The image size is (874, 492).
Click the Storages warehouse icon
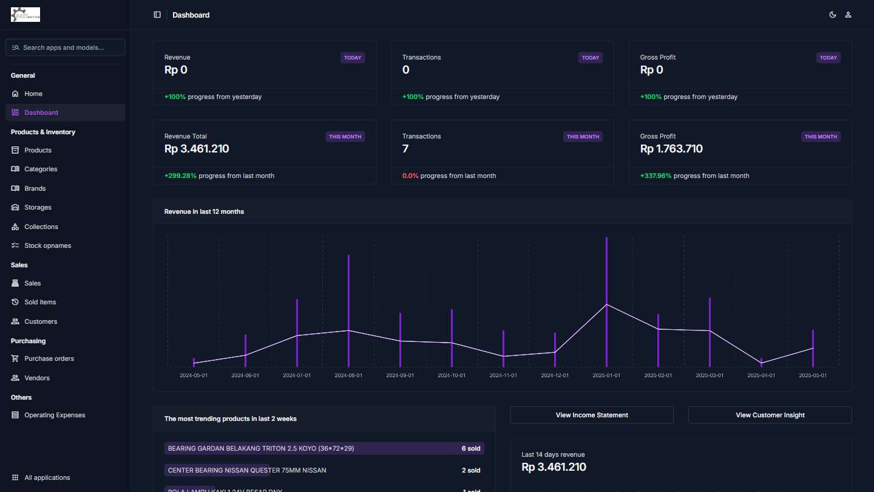tap(15, 207)
